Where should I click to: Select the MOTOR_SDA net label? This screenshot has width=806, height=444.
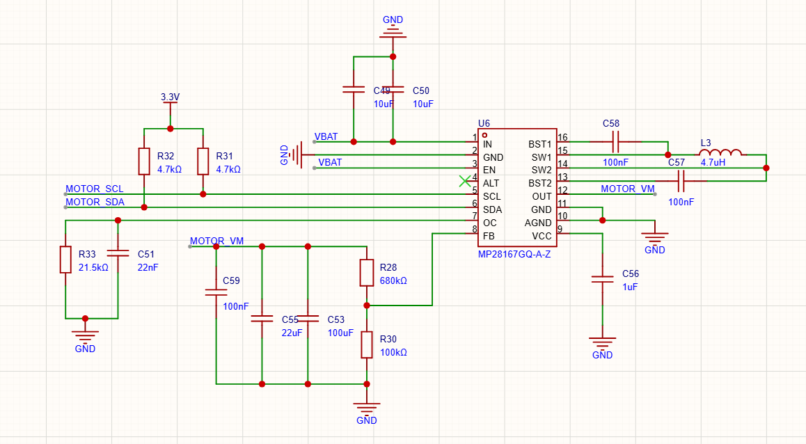(x=95, y=203)
